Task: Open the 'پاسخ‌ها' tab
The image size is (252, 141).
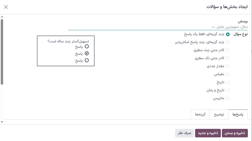Action: (238, 114)
